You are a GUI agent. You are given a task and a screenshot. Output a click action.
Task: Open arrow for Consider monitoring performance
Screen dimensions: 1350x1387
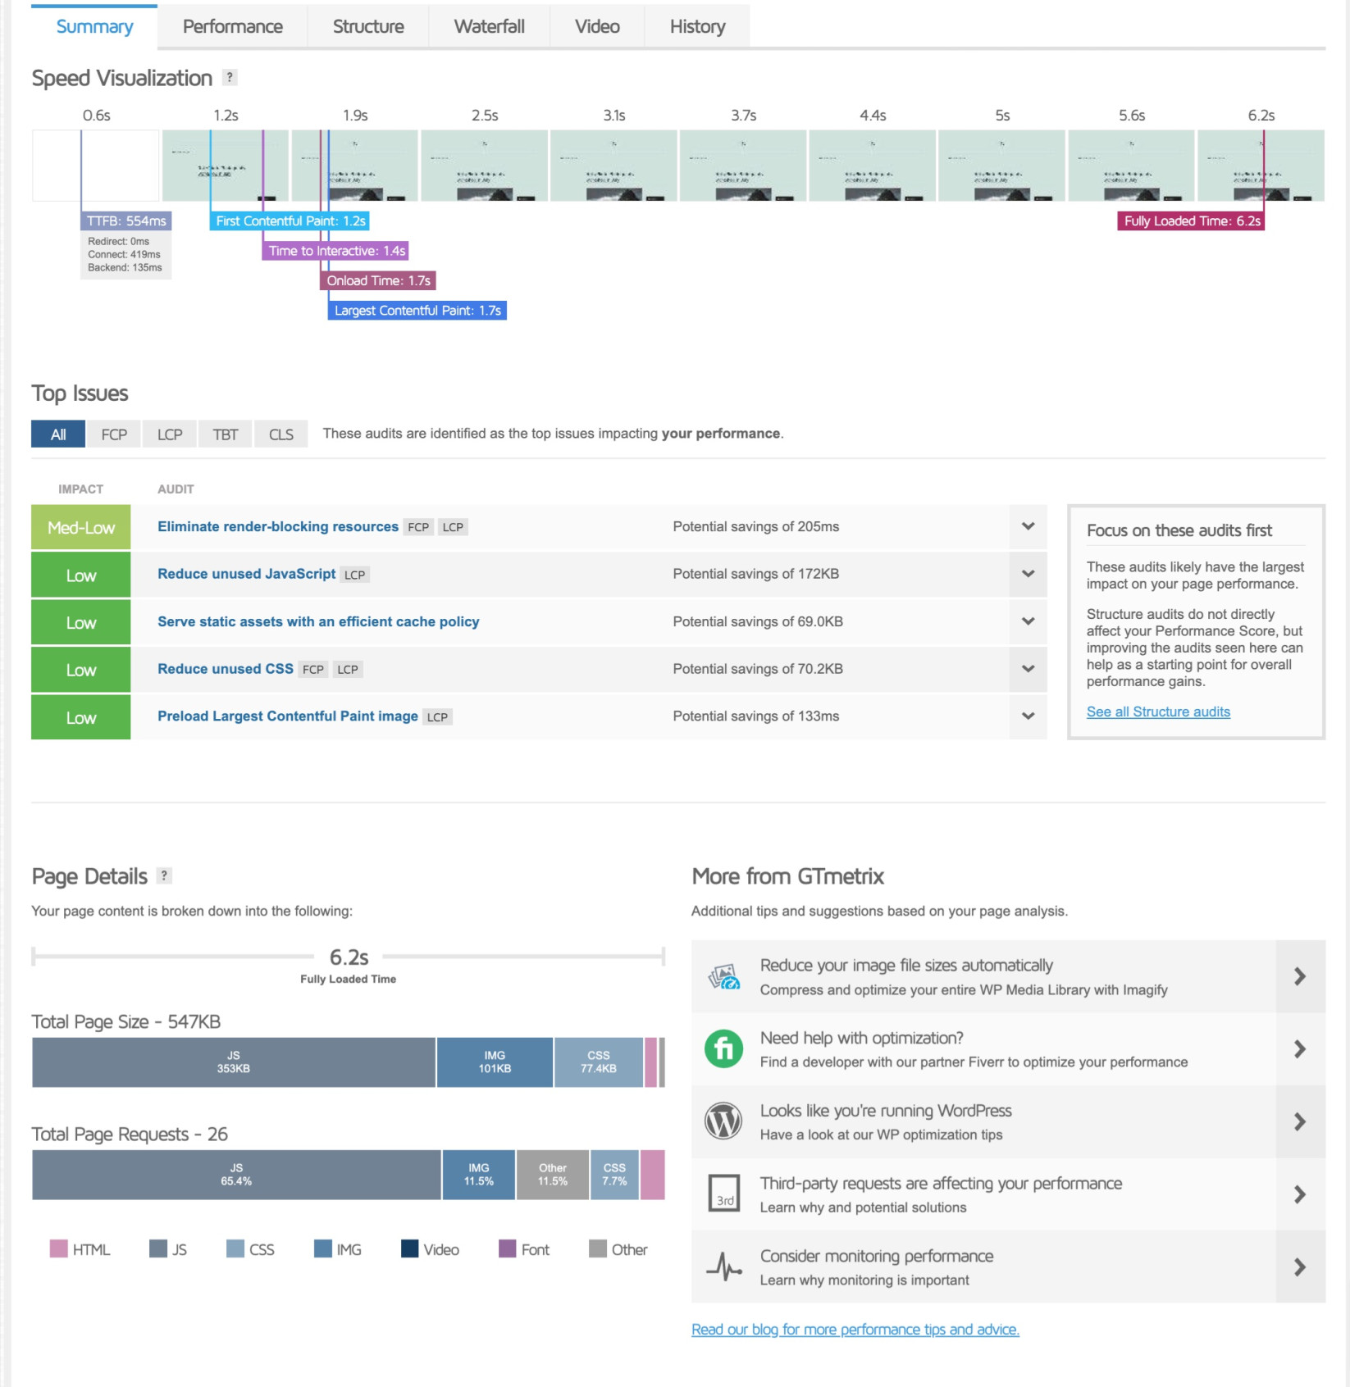pos(1300,1267)
